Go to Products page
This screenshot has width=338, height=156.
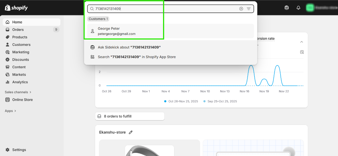[31, 37]
